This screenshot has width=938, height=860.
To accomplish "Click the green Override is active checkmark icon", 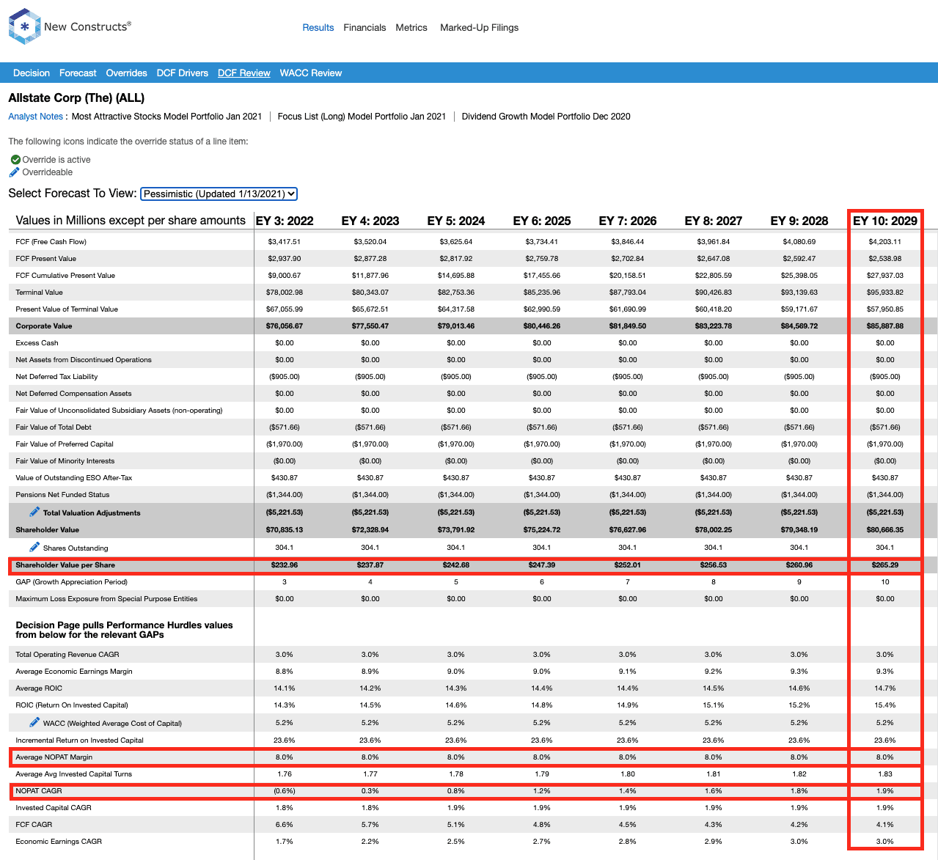I will click(x=15, y=160).
